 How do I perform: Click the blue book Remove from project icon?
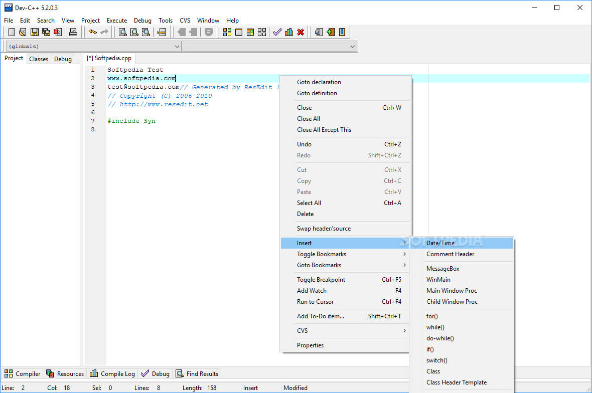[x=342, y=32]
